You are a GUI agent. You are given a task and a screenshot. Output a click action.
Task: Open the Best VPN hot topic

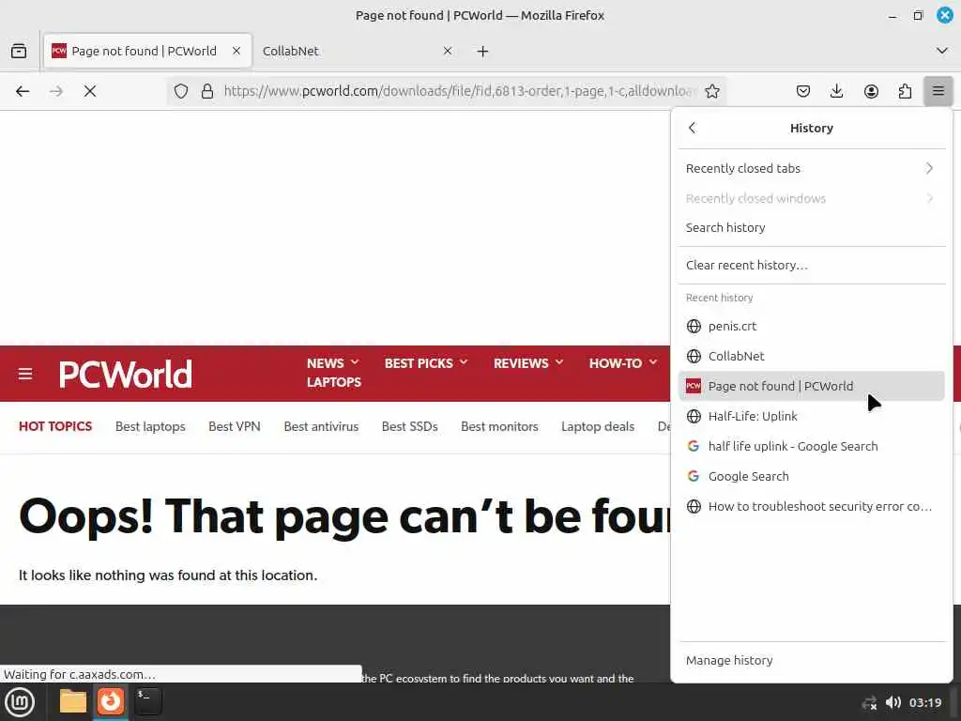click(x=234, y=427)
